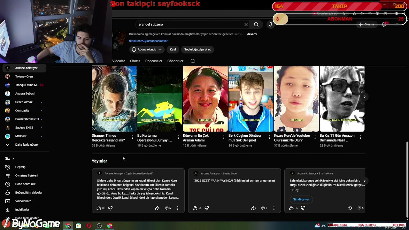Start voice search with the microphone icon
The height and width of the screenshot is (230, 409).
pos(271,24)
